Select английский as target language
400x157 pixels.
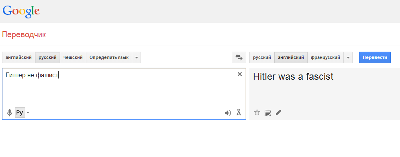[291, 58]
